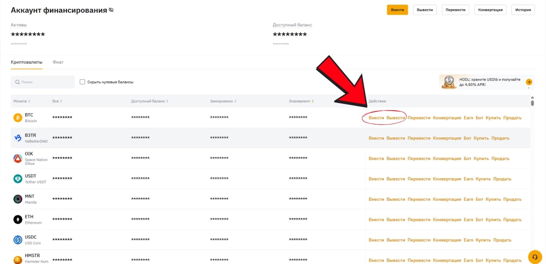Viewport: 546px width, 264px height.
Task: Click the USDT Tether coin icon
Action: (18, 179)
